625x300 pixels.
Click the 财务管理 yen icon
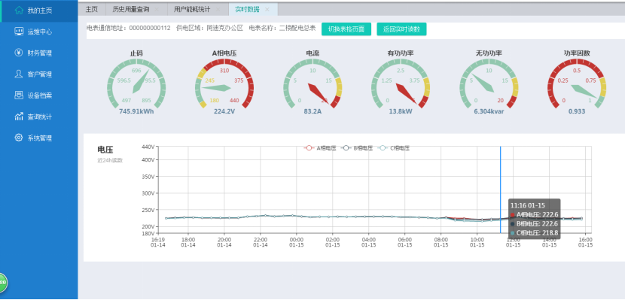coord(19,53)
